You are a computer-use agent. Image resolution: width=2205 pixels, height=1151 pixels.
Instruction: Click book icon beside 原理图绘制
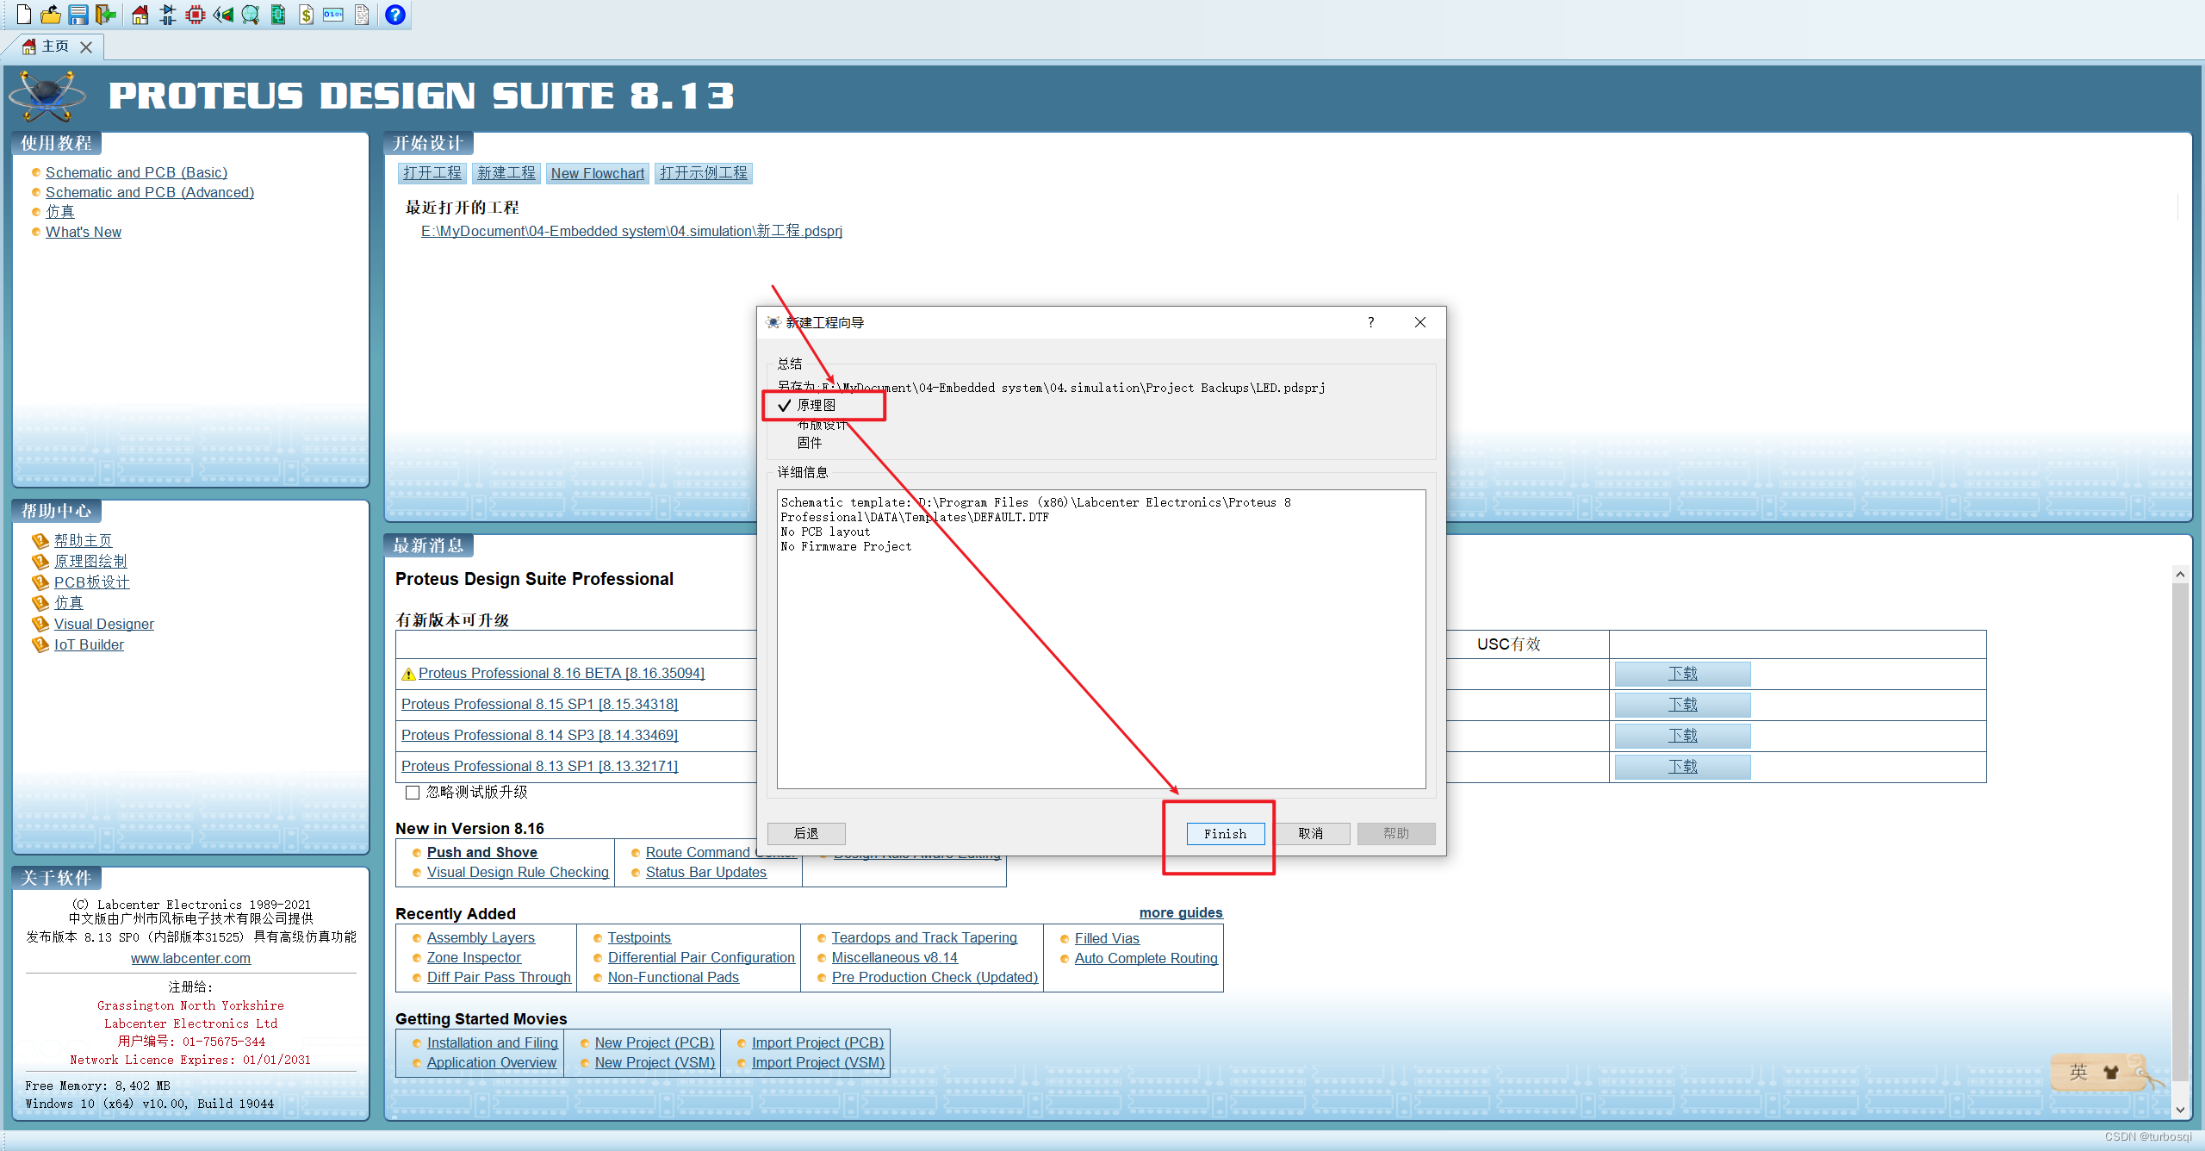tap(40, 562)
